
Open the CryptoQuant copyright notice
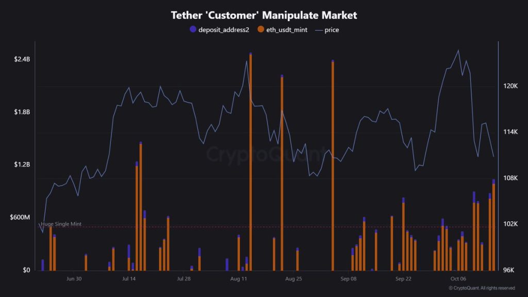(x=482, y=288)
